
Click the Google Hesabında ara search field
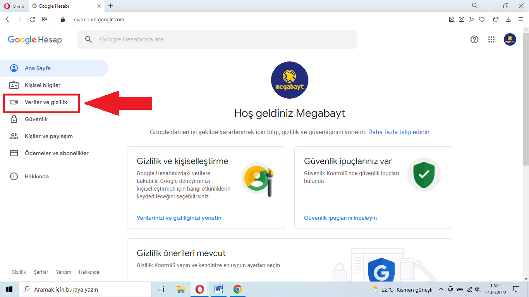217,39
